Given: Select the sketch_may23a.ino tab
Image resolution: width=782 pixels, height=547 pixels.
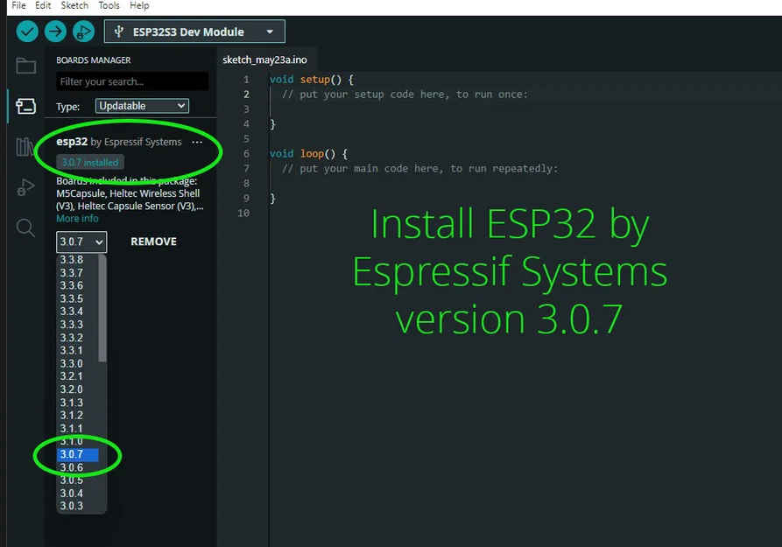Looking at the screenshot, I should (264, 60).
